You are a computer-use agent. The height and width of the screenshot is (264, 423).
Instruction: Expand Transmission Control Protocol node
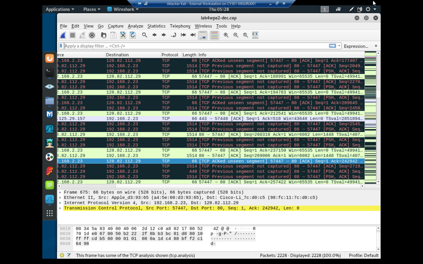click(x=60, y=208)
